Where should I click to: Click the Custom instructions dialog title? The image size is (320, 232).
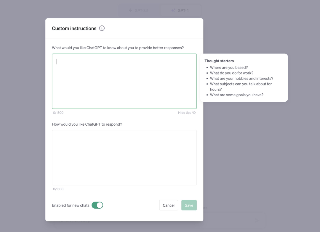click(x=74, y=28)
